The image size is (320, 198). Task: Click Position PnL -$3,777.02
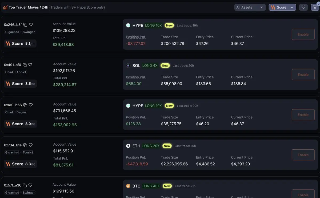136,44
